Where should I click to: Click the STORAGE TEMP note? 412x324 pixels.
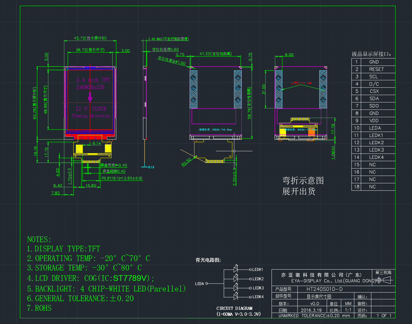click(84, 268)
